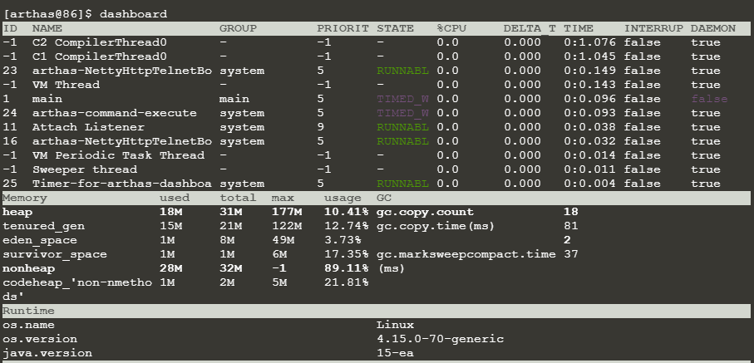Select the Sweeper thread name
754x363 pixels.
tap(85, 169)
